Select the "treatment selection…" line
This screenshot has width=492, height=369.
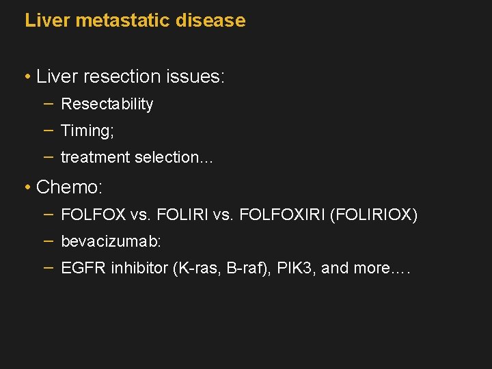pos(137,157)
